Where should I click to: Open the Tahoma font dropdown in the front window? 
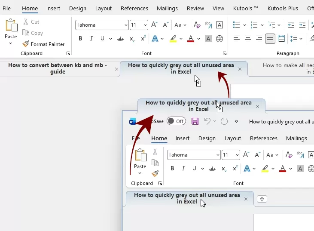(218, 155)
